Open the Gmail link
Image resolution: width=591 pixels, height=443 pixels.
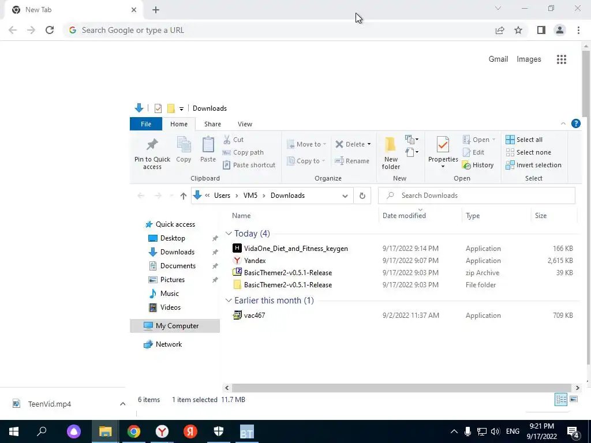(498, 59)
